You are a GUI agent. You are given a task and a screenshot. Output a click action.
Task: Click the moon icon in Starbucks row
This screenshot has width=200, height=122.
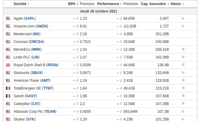(x=183, y=72)
